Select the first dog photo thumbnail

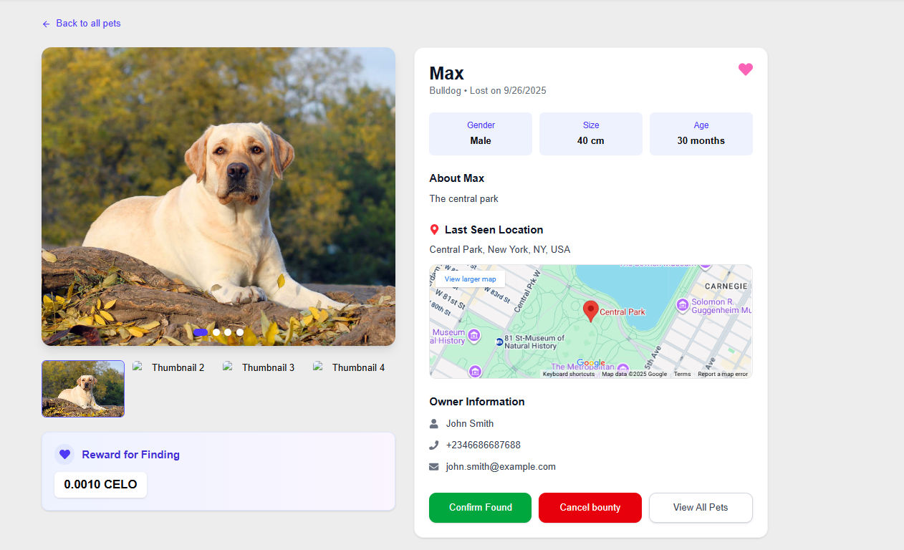point(83,388)
